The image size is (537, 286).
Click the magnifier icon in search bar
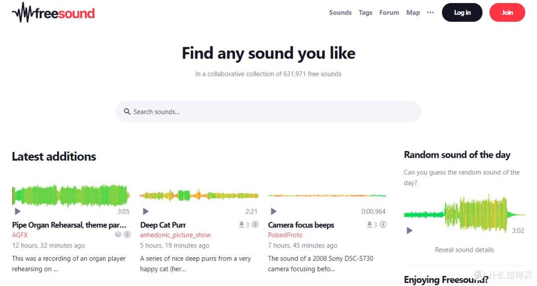(127, 112)
